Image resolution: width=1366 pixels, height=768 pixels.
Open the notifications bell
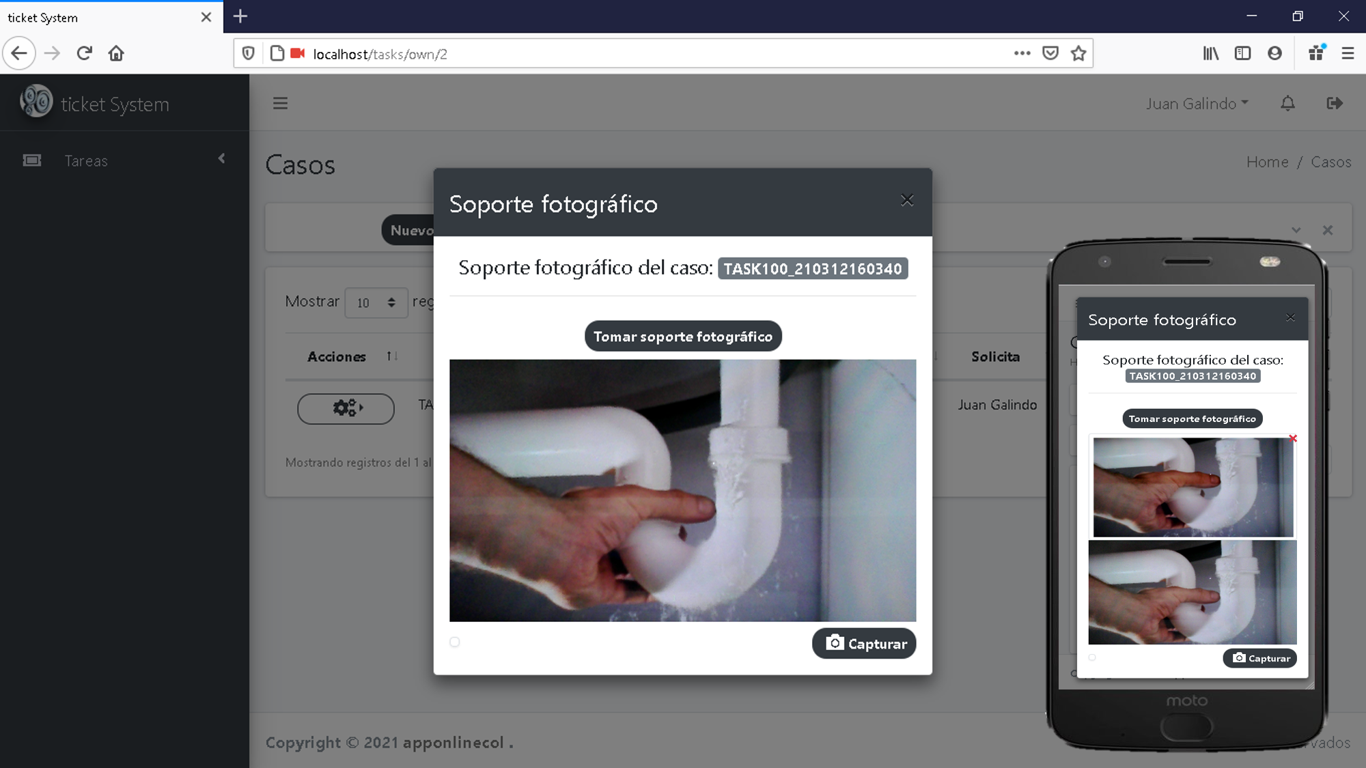pos(1287,103)
